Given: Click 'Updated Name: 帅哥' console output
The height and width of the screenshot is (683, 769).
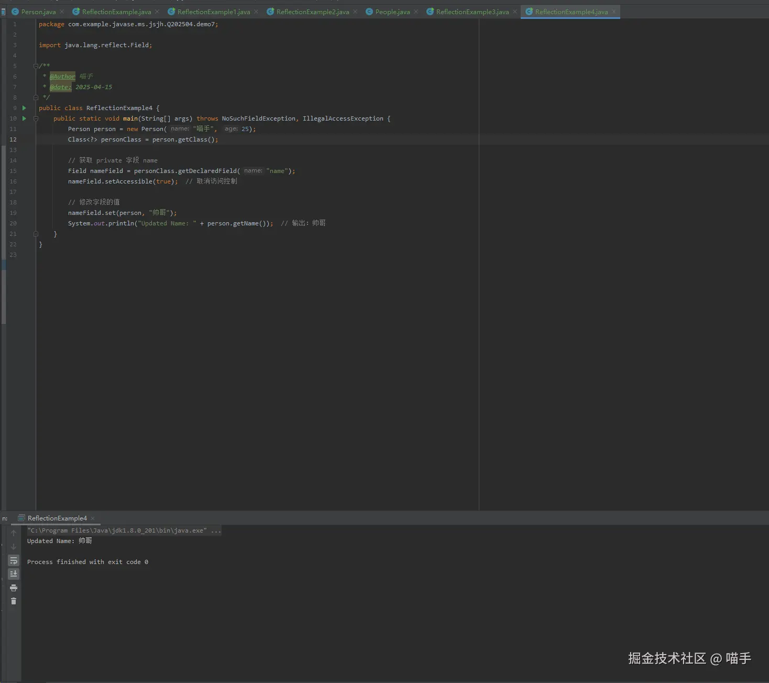Looking at the screenshot, I should coord(60,541).
